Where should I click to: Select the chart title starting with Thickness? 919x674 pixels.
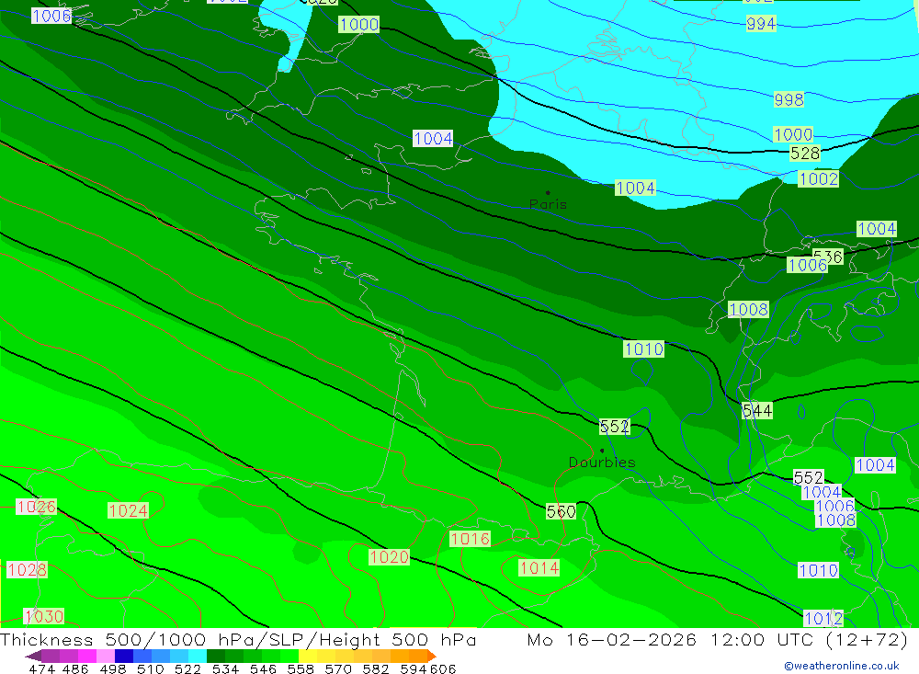pyautogui.click(x=238, y=639)
